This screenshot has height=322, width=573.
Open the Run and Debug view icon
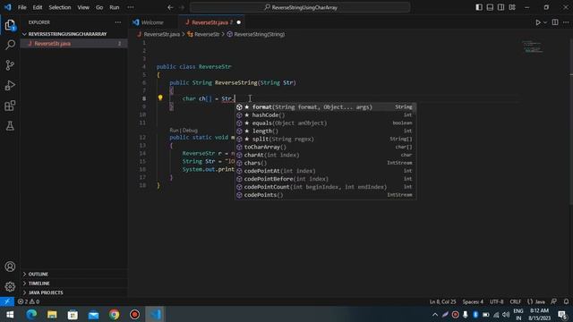pyautogui.click(x=10, y=86)
